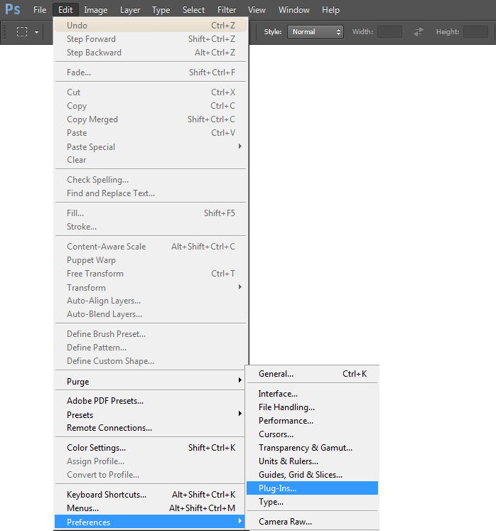Choose Cut from Edit menu
The height and width of the screenshot is (531, 496).
click(151, 92)
